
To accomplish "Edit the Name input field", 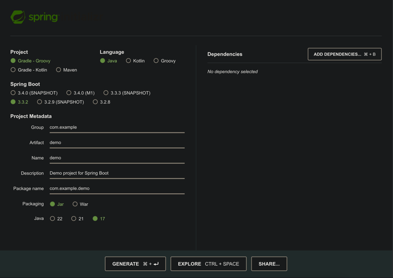I will click(x=117, y=158).
